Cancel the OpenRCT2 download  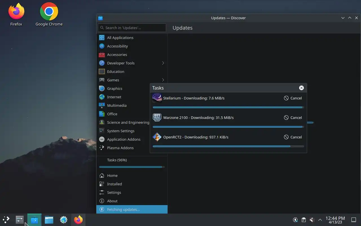click(293, 137)
